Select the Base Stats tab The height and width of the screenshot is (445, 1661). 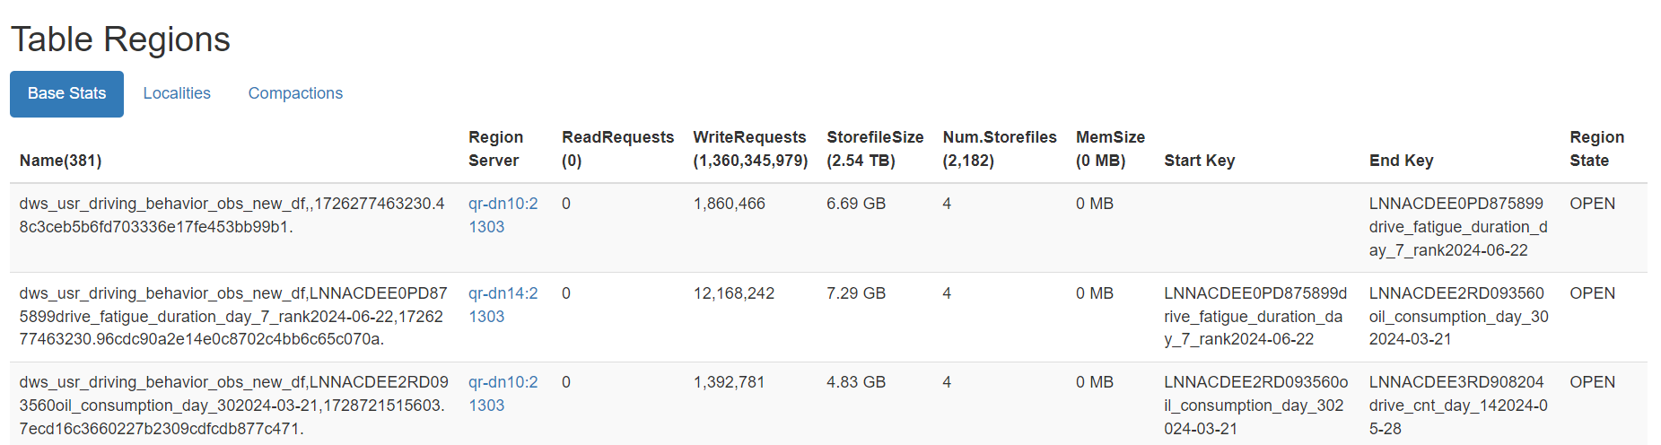[66, 93]
